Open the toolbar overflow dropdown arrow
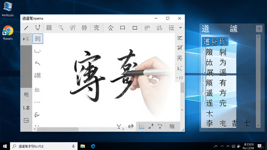Screen dimensions: 267x150 click(180, 28)
